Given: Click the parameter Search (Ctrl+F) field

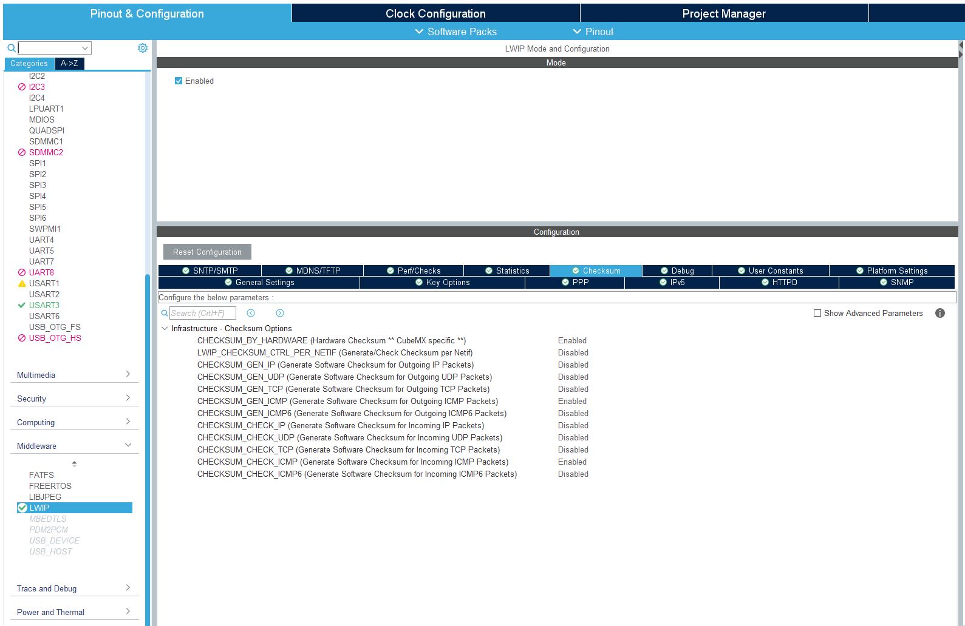Looking at the screenshot, I should 202,313.
